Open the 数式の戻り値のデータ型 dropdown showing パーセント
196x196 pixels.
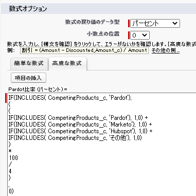pyautogui.click(x=155, y=23)
